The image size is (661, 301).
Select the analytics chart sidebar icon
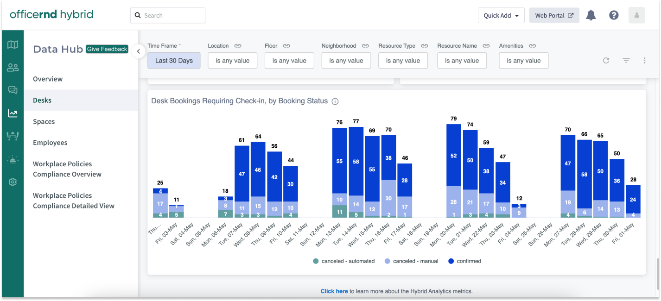tap(13, 113)
